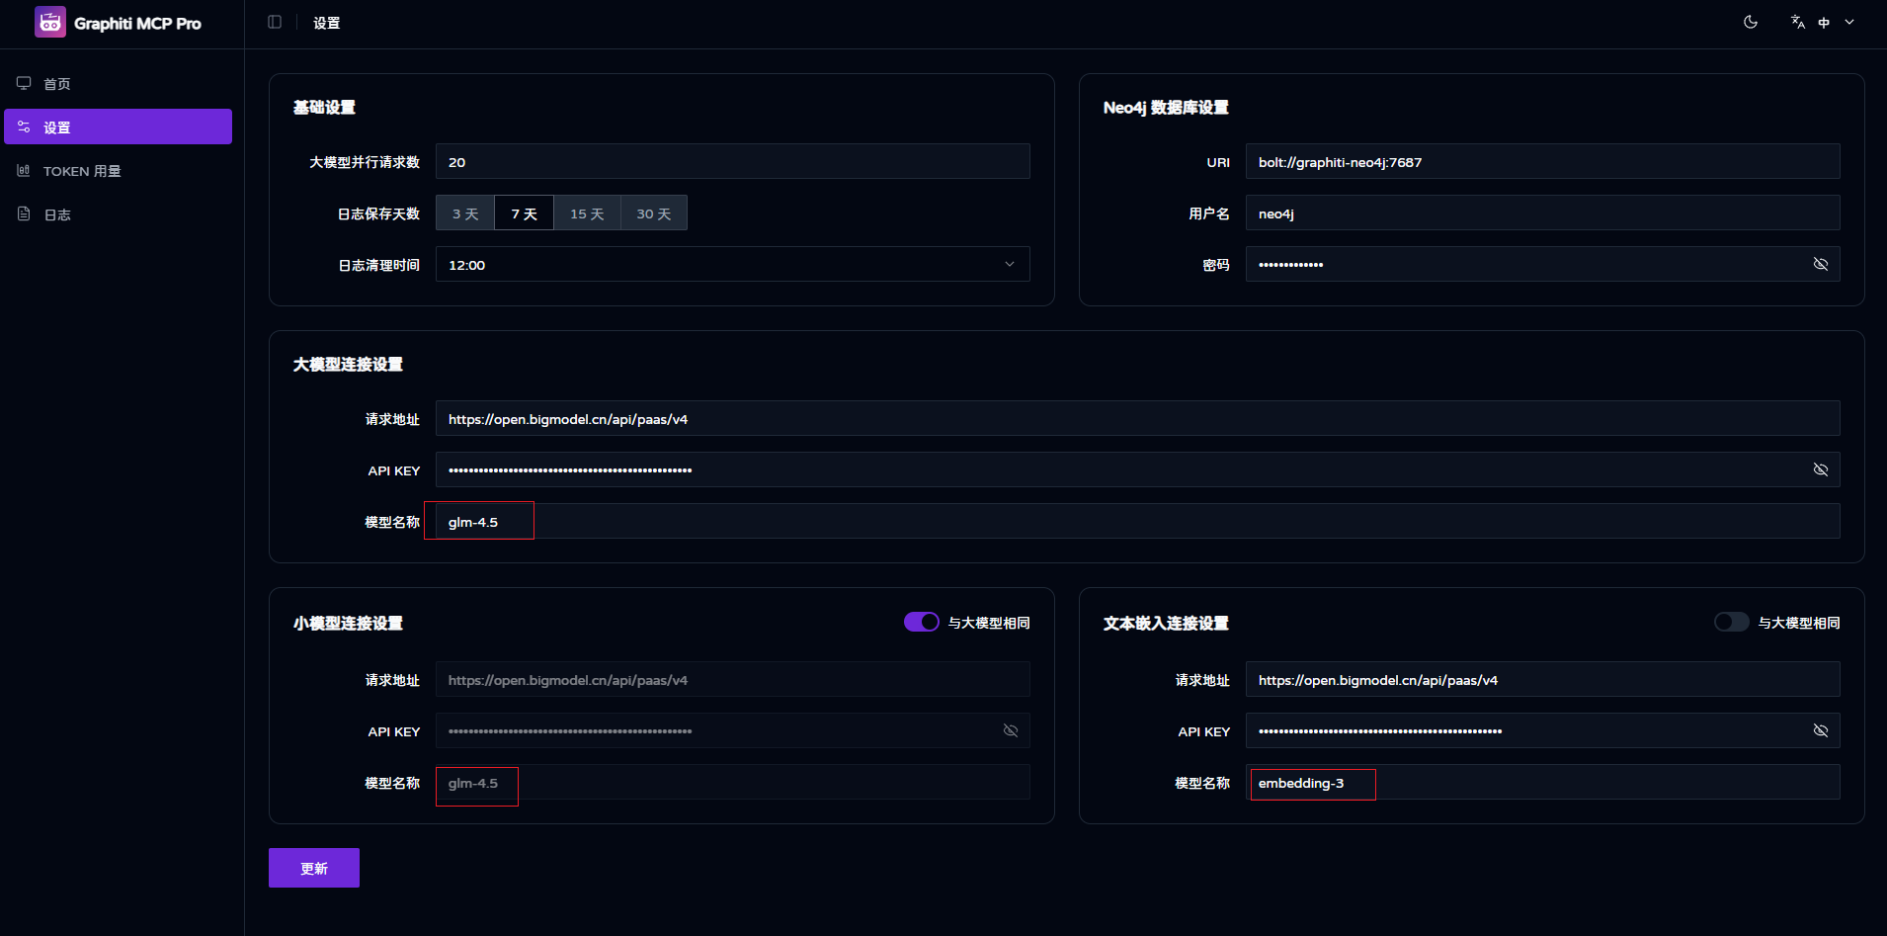Reveal the 大模型 API KEY eye icon
1887x936 pixels.
pos(1821,469)
